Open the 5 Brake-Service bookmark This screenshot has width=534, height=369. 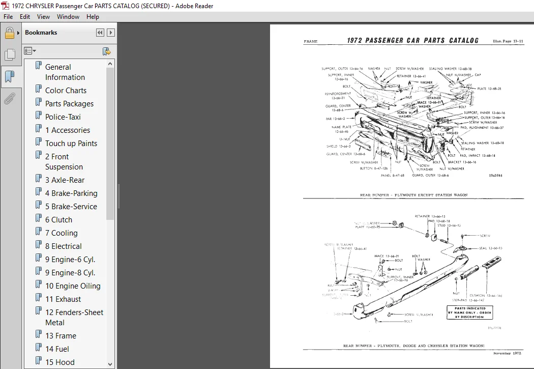pos(71,207)
